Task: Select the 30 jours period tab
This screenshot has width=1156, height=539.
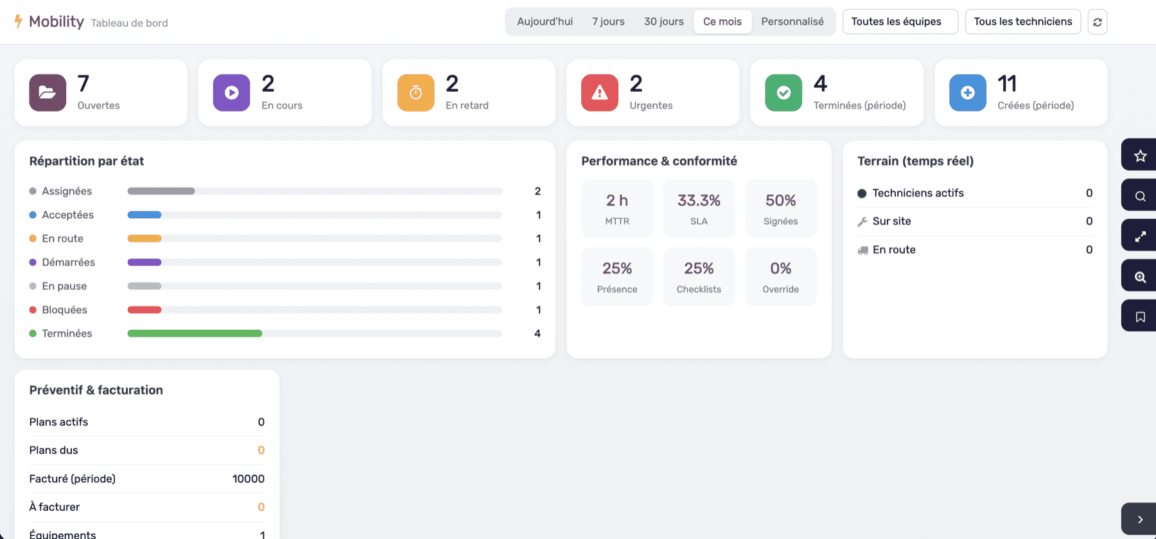Action: click(x=664, y=22)
